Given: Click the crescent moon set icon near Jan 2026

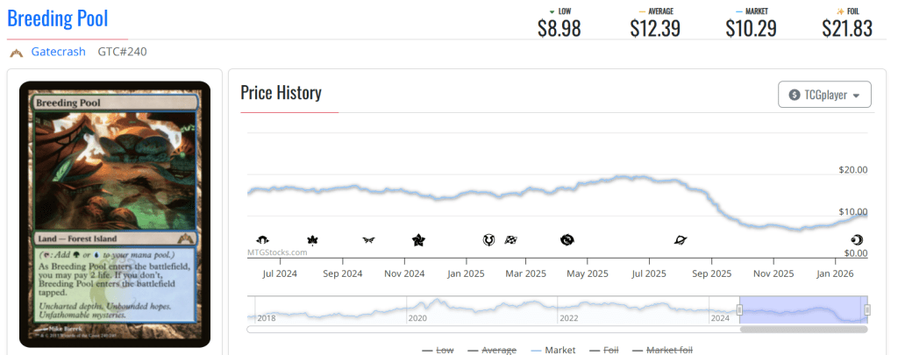Looking at the screenshot, I should [857, 239].
